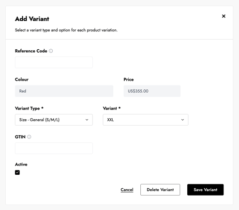Open the XXL variant dropdown

(146, 120)
